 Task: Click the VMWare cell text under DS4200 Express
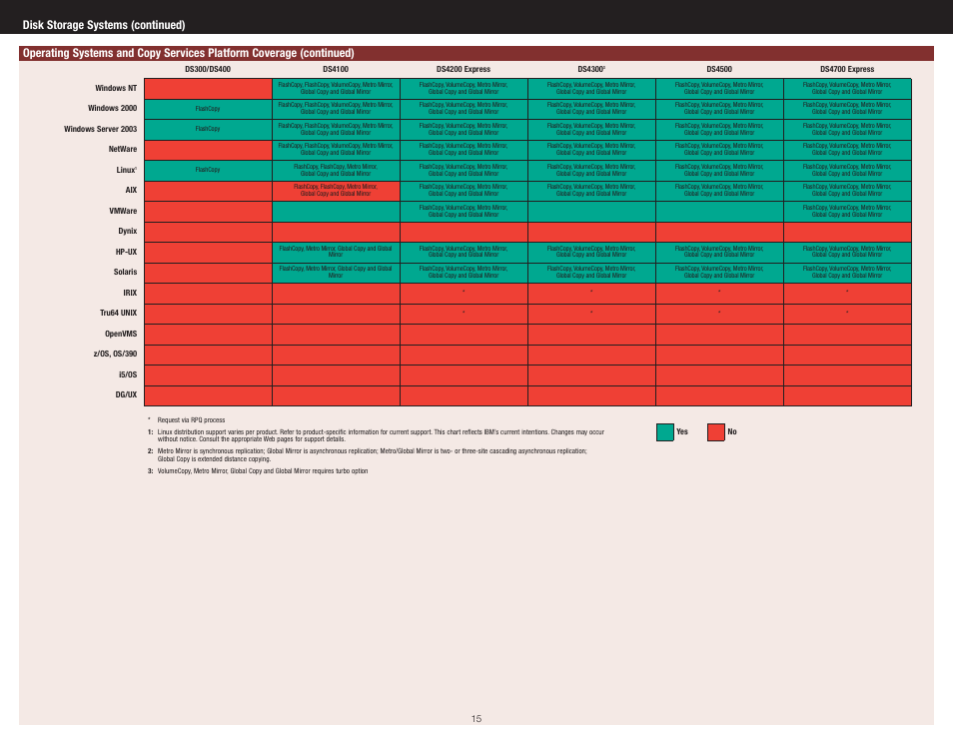coord(464,211)
